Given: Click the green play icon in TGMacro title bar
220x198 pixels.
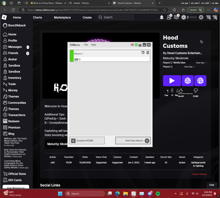Looking at the screenshot, I should tap(136, 45).
